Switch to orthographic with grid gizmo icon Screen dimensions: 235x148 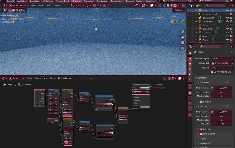click(183, 48)
